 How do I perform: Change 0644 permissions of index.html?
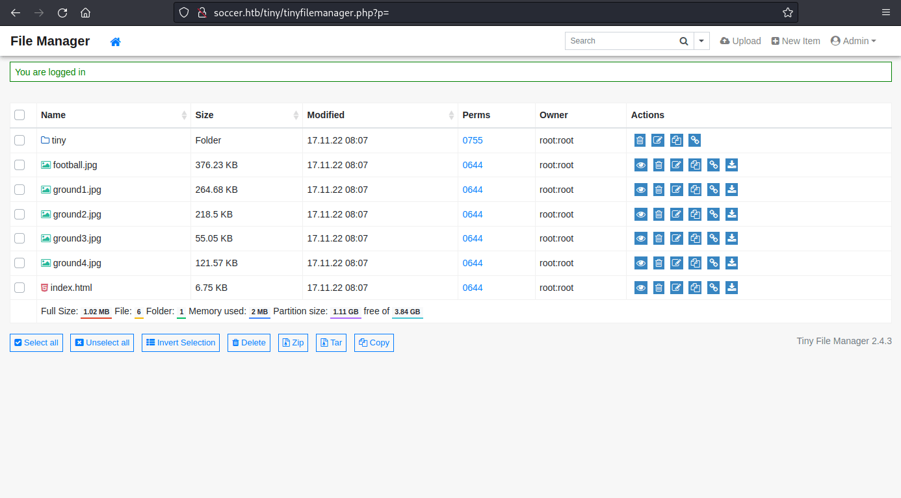473,288
